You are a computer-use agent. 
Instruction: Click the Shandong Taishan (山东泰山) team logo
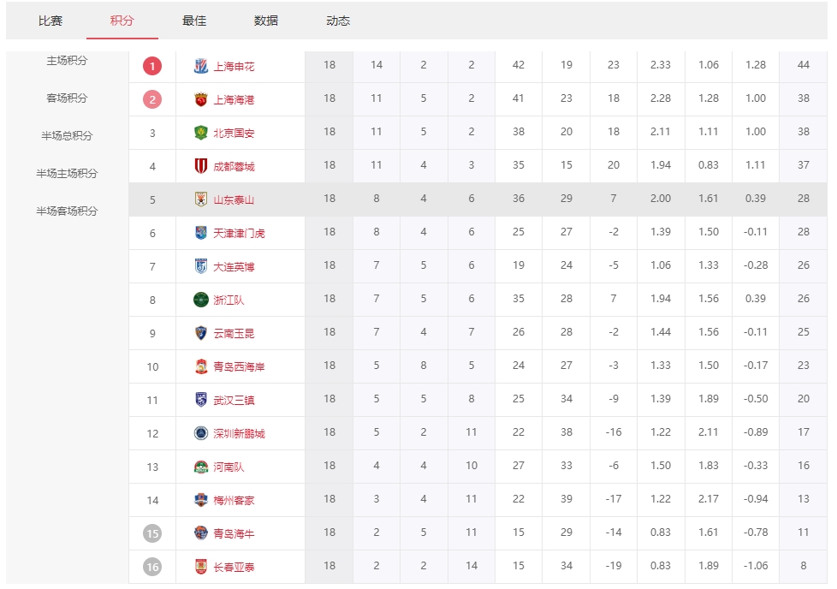(x=201, y=199)
